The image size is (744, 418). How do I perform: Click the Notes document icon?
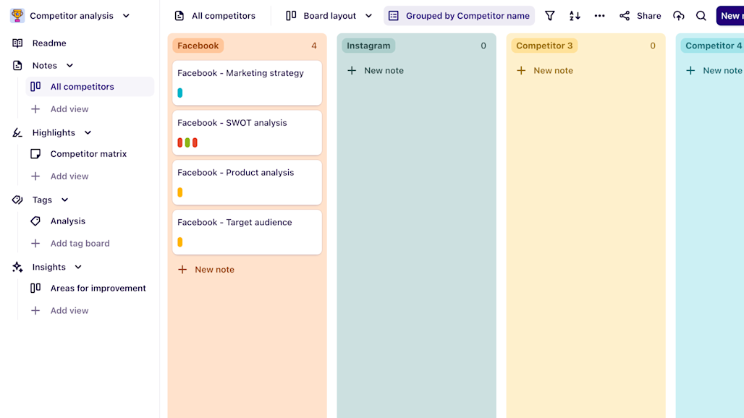(x=17, y=65)
